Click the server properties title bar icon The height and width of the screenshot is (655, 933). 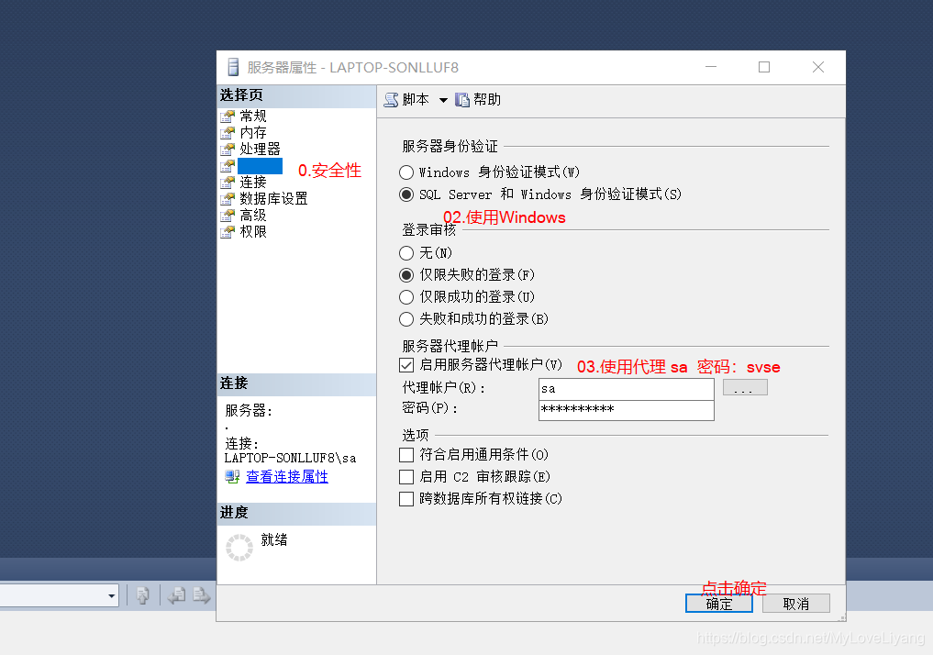233,67
